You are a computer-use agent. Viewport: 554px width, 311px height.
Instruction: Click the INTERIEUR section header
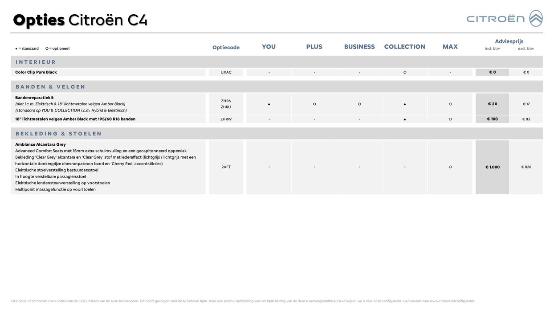(36, 62)
